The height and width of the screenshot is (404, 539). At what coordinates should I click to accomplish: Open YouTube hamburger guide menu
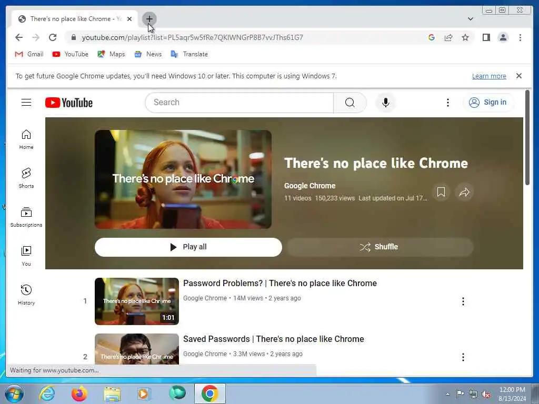[26, 103]
